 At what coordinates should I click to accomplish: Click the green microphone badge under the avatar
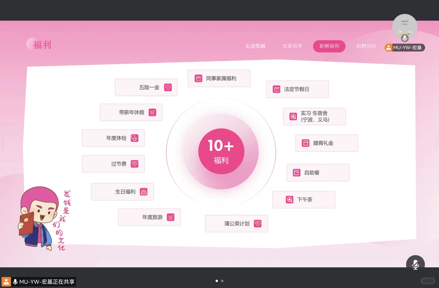pos(405,38)
